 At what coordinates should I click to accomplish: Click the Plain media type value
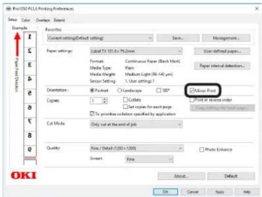(x=130, y=68)
